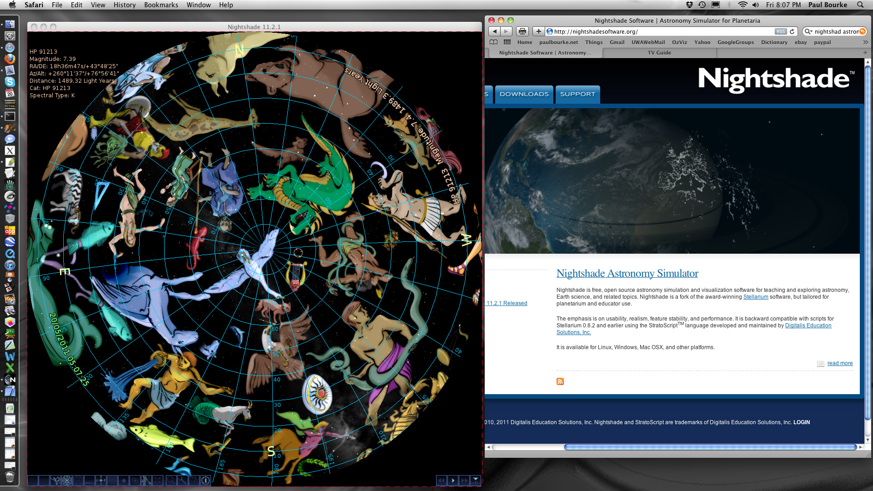Viewport: 873px width, 491px height.
Task: Decrease time speed with rewind button
Action: coord(442,481)
